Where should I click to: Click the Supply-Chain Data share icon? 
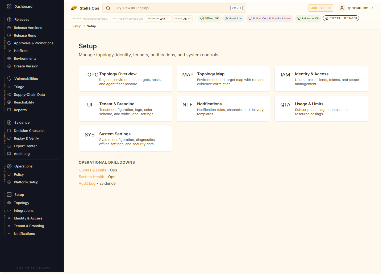[x=9, y=94]
